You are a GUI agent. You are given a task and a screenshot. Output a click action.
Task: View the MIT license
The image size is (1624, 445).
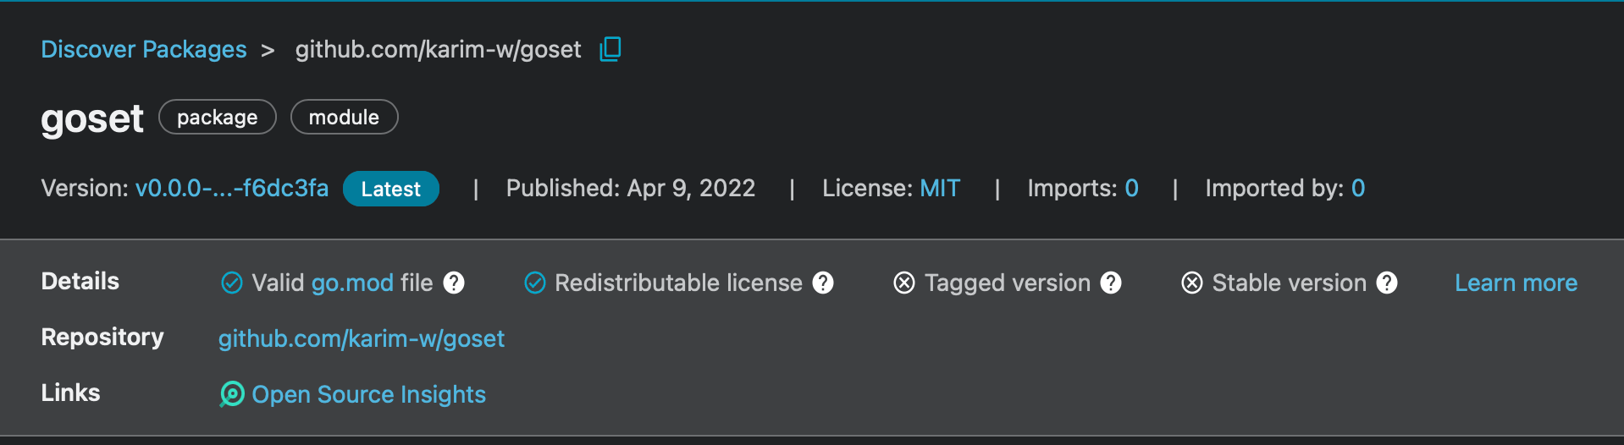point(940,188)
